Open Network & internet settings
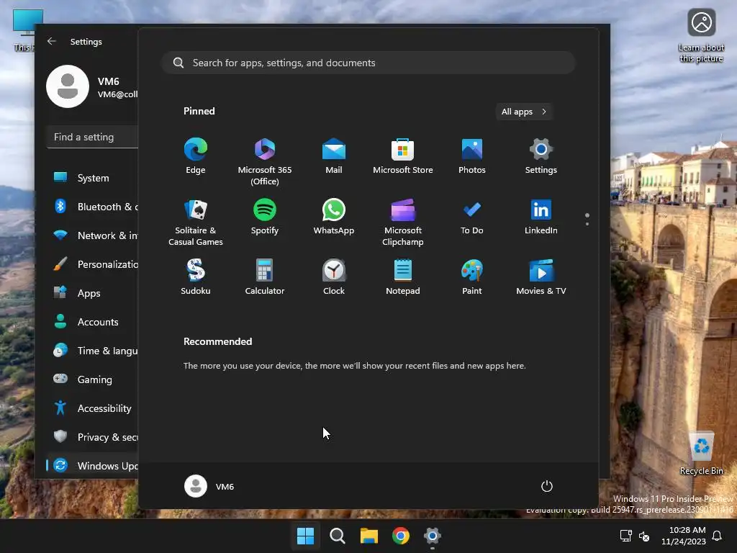The image size is (737, 553). pos(93,235)
